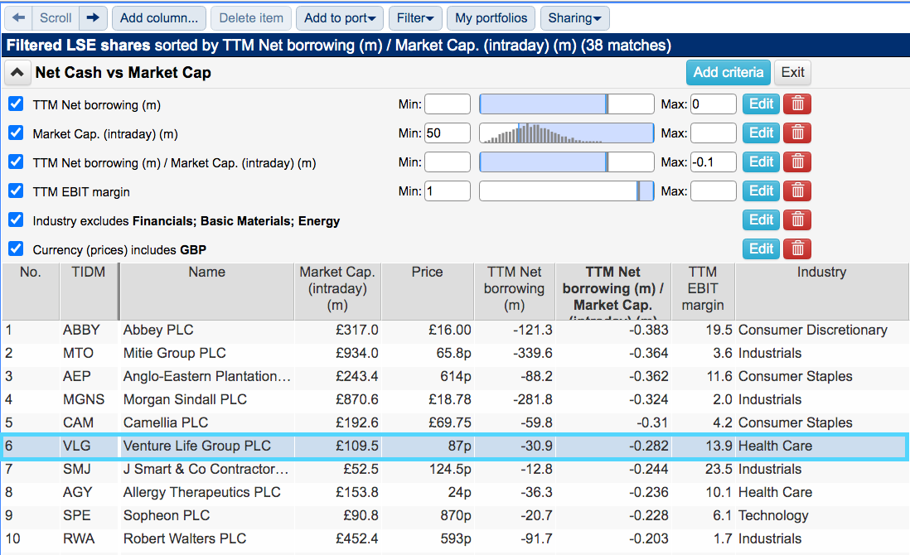
Task: Click the net borrowing / Market Cap ratio slider
Action: (566, 162)
